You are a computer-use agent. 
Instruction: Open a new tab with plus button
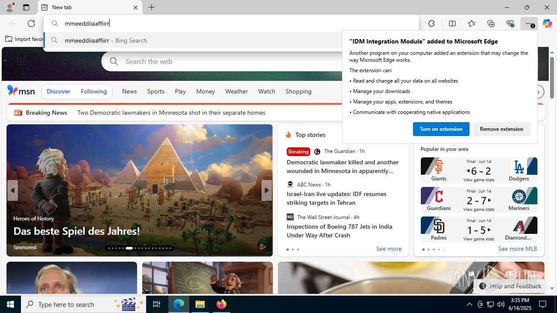point(152,7)
